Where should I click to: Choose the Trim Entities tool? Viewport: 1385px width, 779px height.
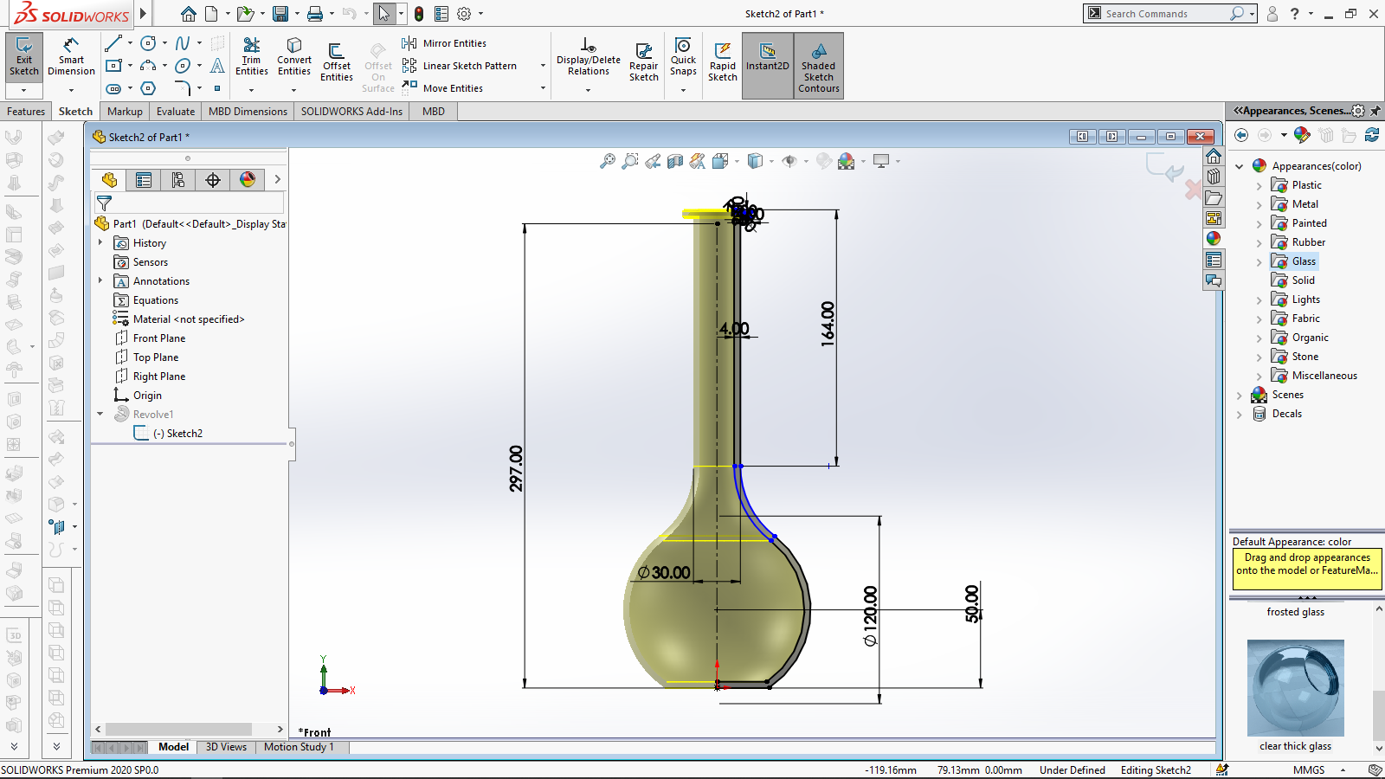pyautogui.click(x=251, y=57)
